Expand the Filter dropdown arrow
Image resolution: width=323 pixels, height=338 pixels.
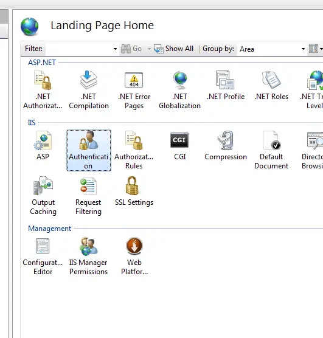tap(115, 49)
